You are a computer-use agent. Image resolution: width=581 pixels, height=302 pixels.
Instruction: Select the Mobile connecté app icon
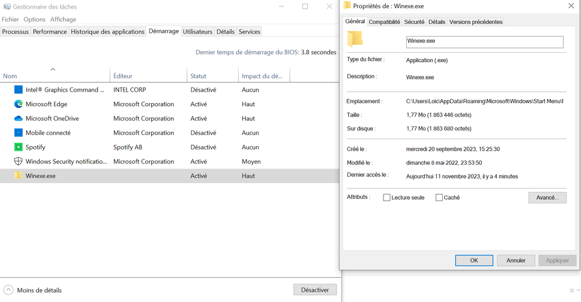18,133
